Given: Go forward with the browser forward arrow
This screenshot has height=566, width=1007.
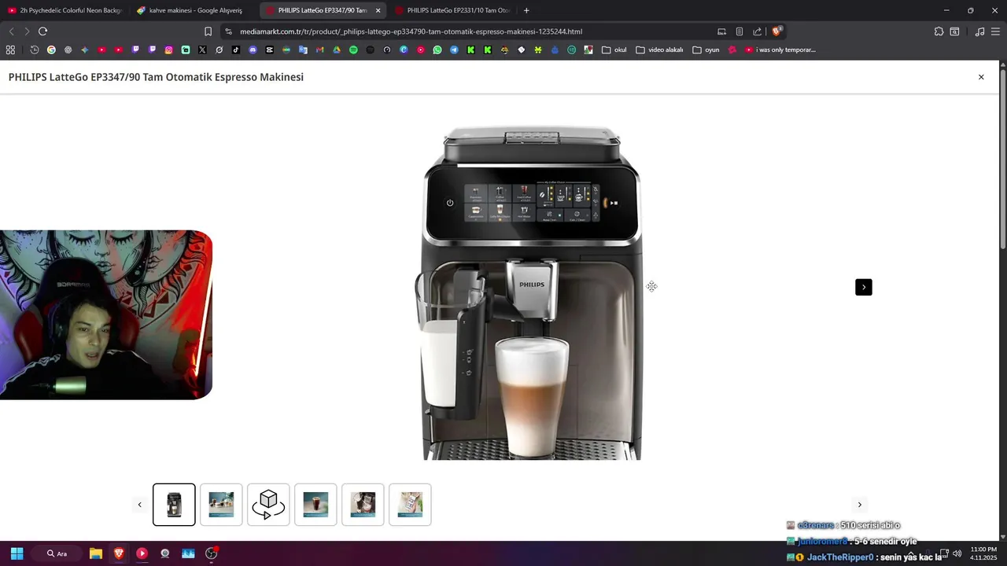Looking at the screenshot, I should pos(27,31).
